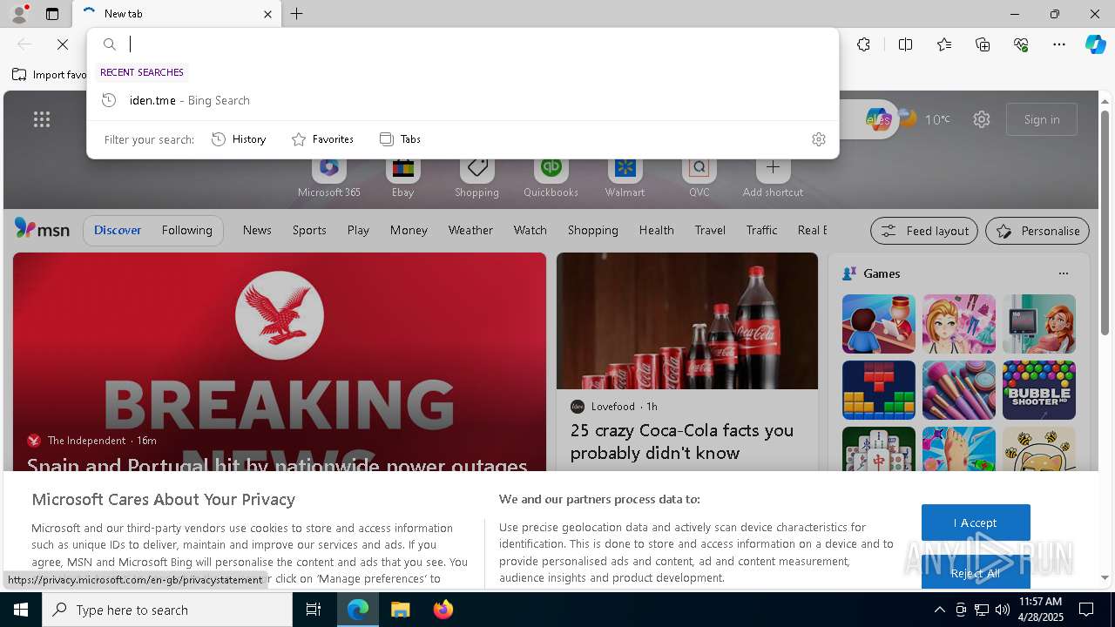Screen dimensions: 1115x627
Task: Click the Personalise button
Action: pos(1037,231)
